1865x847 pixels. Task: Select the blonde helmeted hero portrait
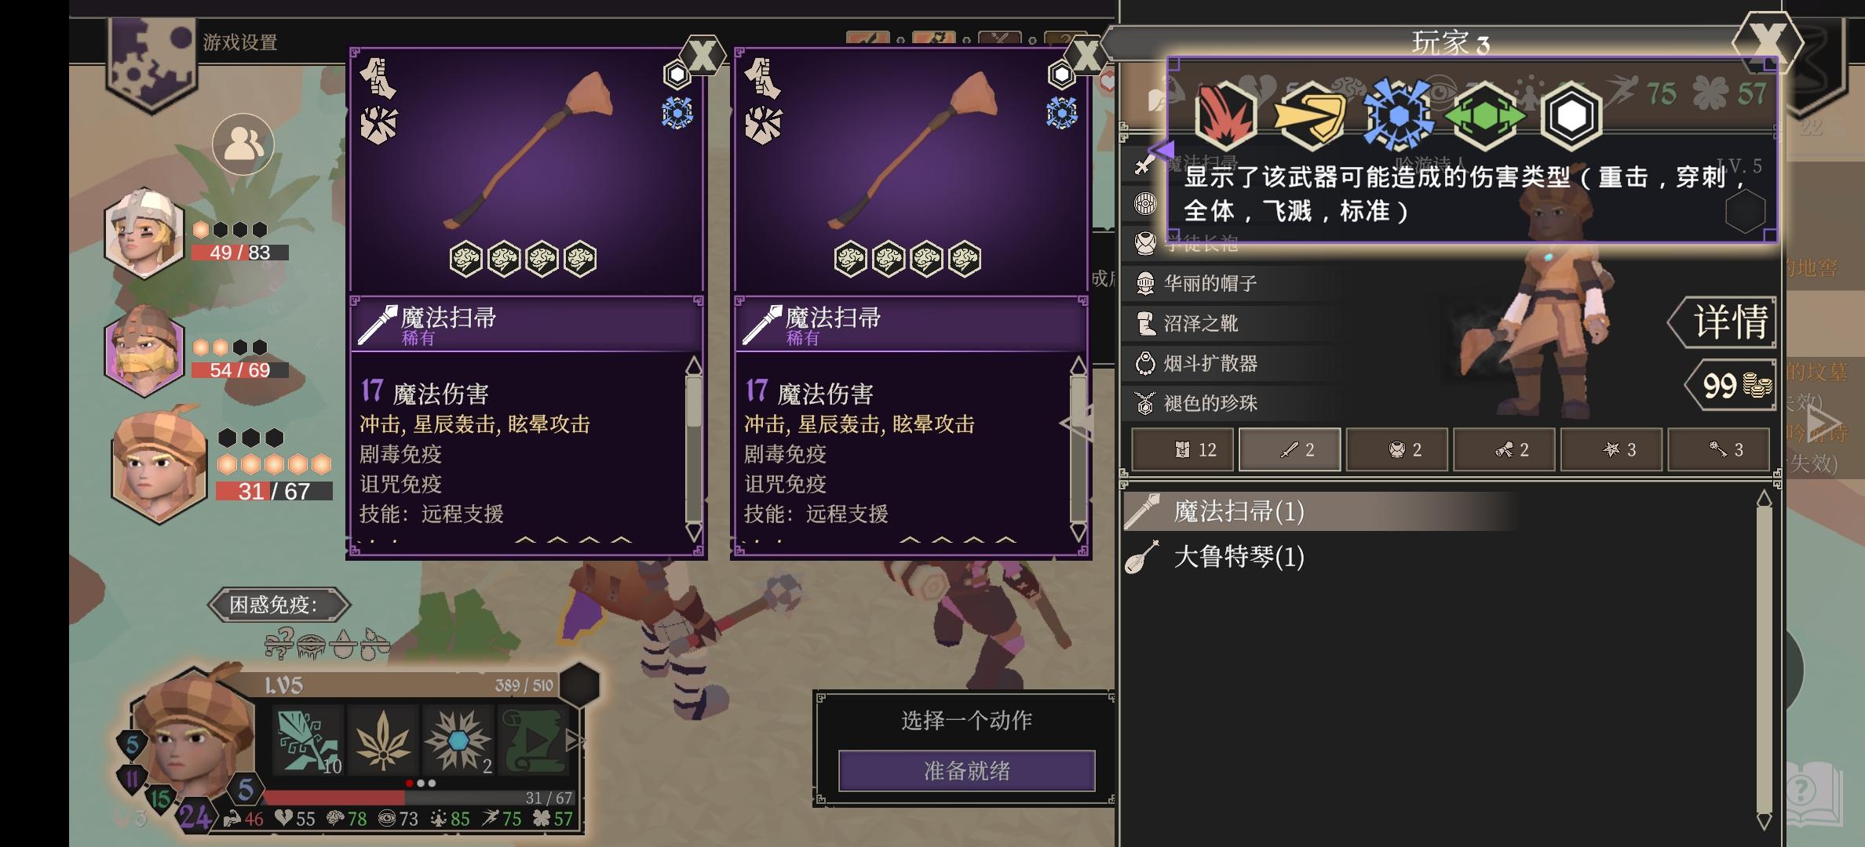144,233
